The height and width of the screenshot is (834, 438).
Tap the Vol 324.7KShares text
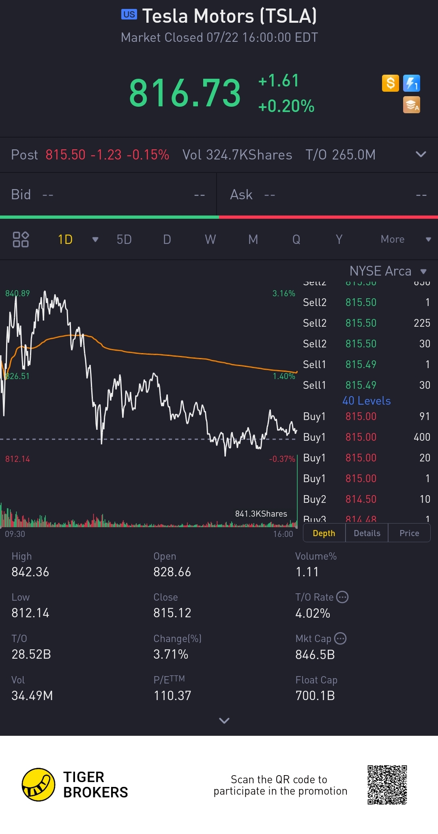pos(237,155)
